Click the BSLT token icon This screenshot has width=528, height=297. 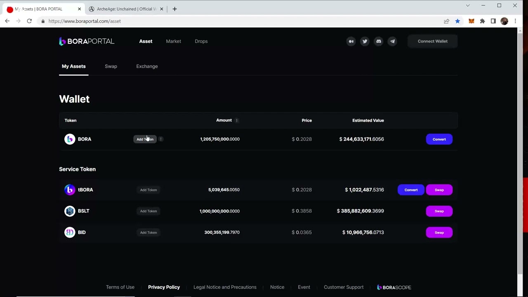pos(70,211)
